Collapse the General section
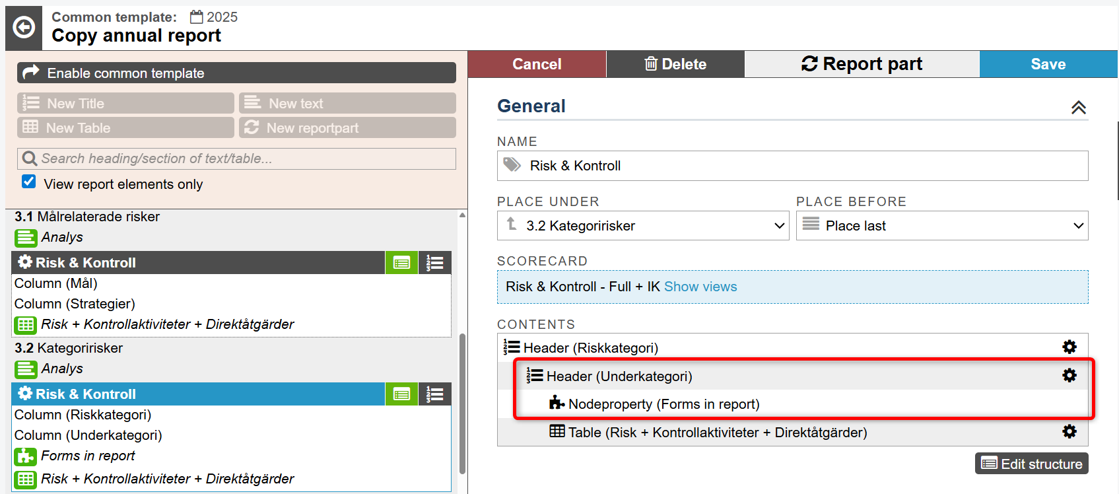Image resolution: width=1119 pixels, height=494 pixels. (1078, 107)
